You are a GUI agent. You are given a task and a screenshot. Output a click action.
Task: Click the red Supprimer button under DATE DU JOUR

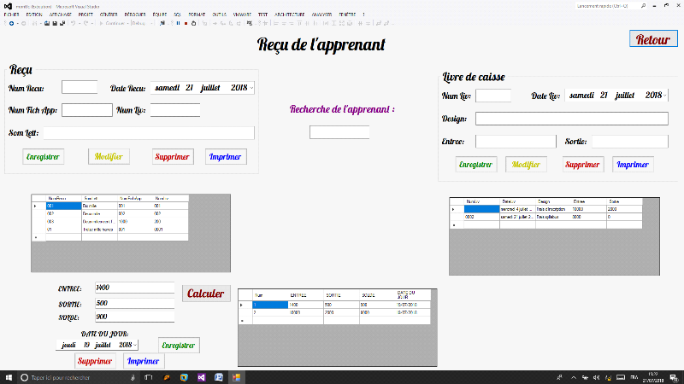(95, 361)
